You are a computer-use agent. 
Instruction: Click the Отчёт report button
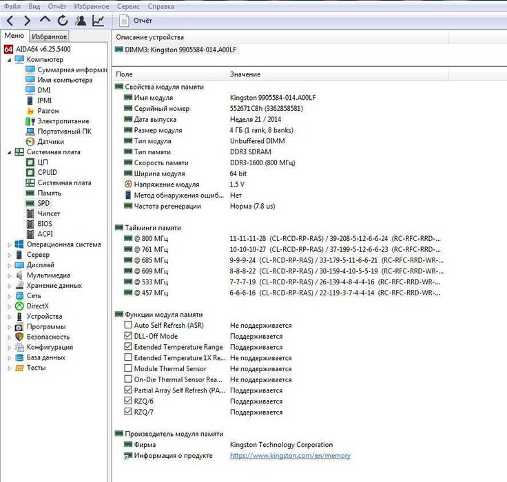point(136,21)
